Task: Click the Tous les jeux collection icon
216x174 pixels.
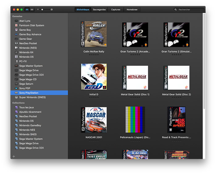Action: pyautogui.click(x=16, y=107)
